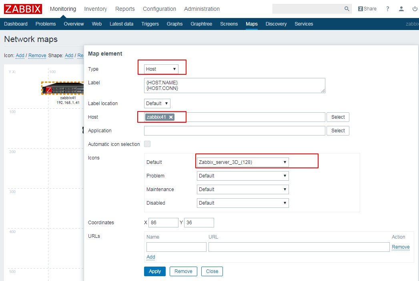This screenshot has height=281, width=419.
Task: Open the user profile icon
Action: tap(401, 9)
